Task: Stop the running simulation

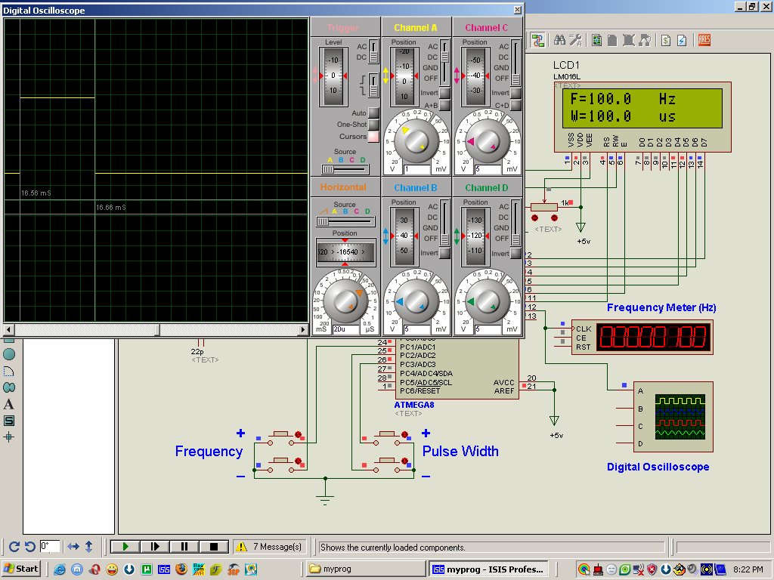Action: click(213, 546)
